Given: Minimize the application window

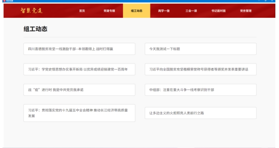Looking at the screenshot, I should pyautogui.click(x=259, y=1).
